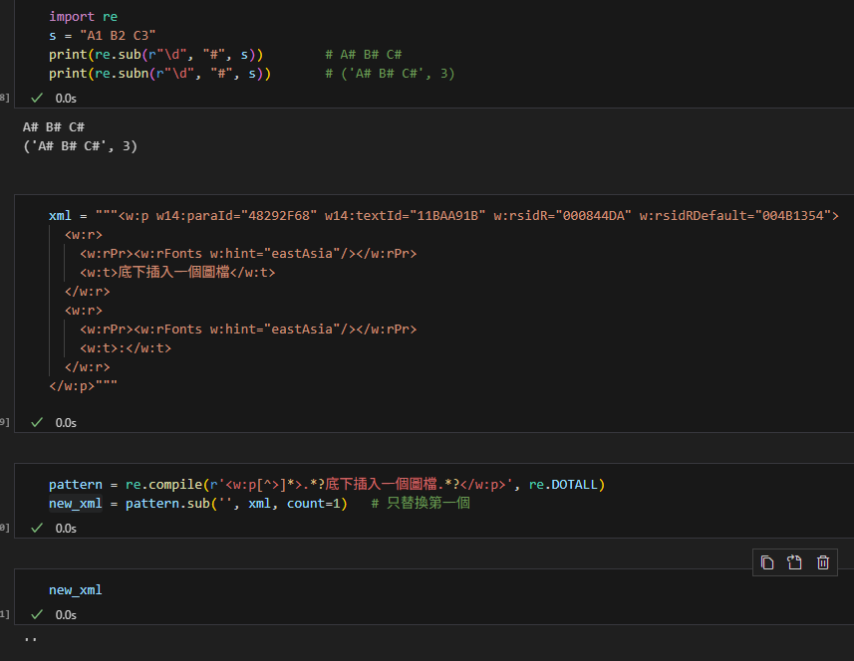Place cursor in the new_xml cell to edit
Screen dimensions: 854x661
pos(76,589)
